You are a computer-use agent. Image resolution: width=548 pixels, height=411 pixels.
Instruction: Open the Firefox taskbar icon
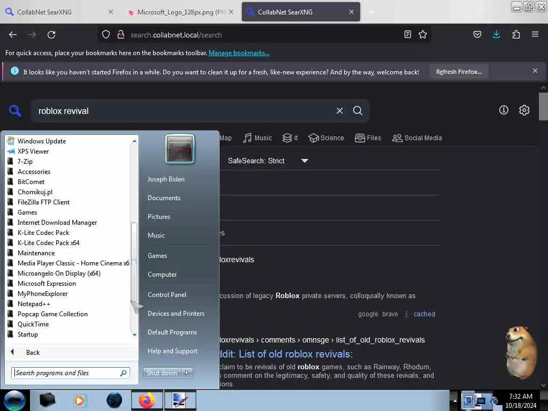pyautogui.click(x=147, y=400)
